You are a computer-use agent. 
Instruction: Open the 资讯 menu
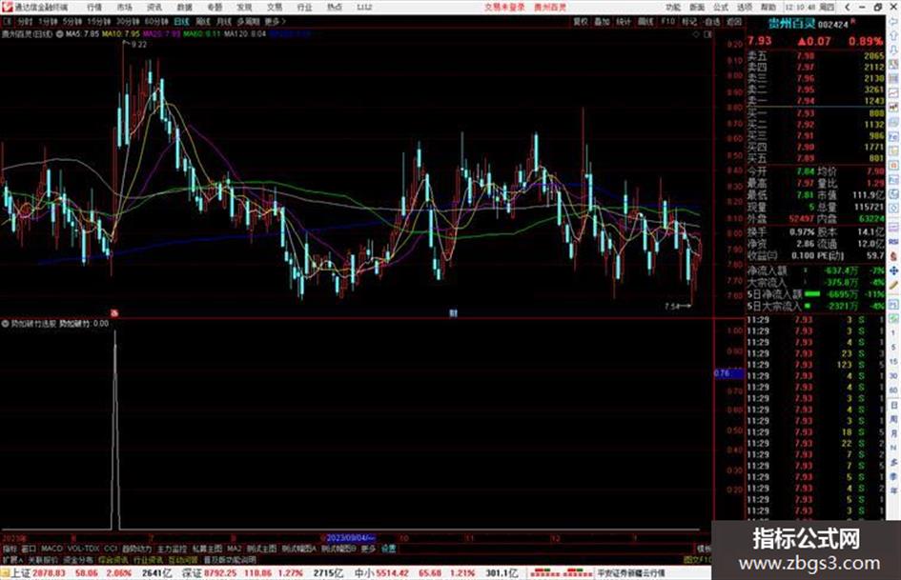[154, 7]
